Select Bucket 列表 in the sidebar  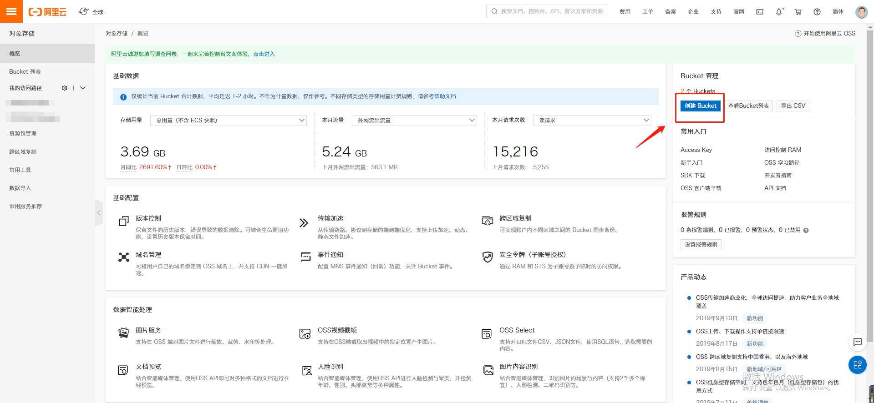25,72
